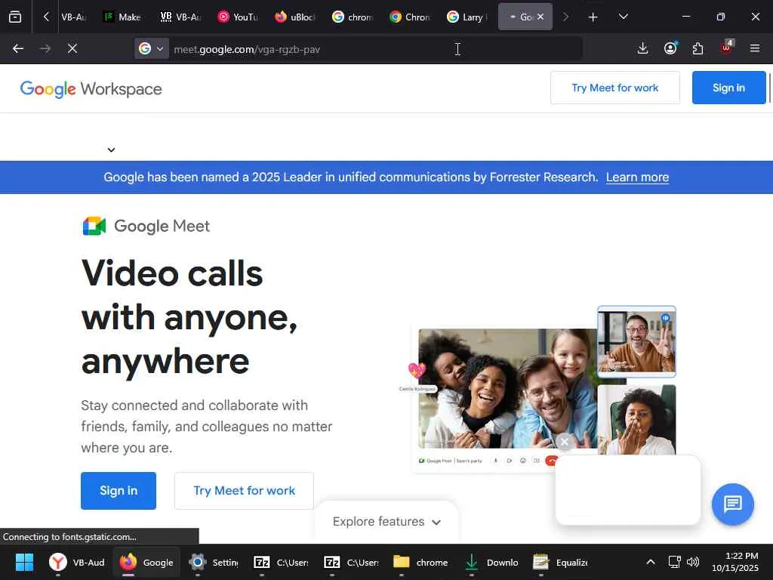Click the tab strip left scroll arrow
773x580 pixels.
click(x=46, y=17)
